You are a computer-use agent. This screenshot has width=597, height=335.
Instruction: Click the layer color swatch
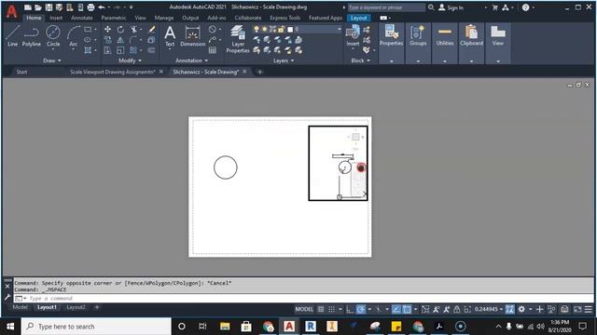[x=290, y=29]
